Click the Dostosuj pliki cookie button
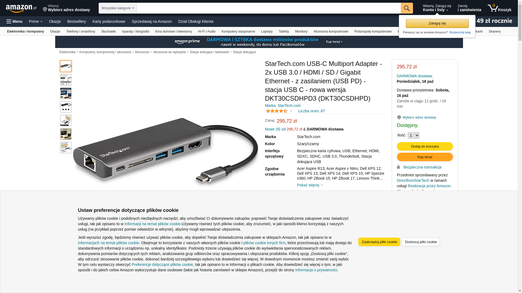 point(421,242)
